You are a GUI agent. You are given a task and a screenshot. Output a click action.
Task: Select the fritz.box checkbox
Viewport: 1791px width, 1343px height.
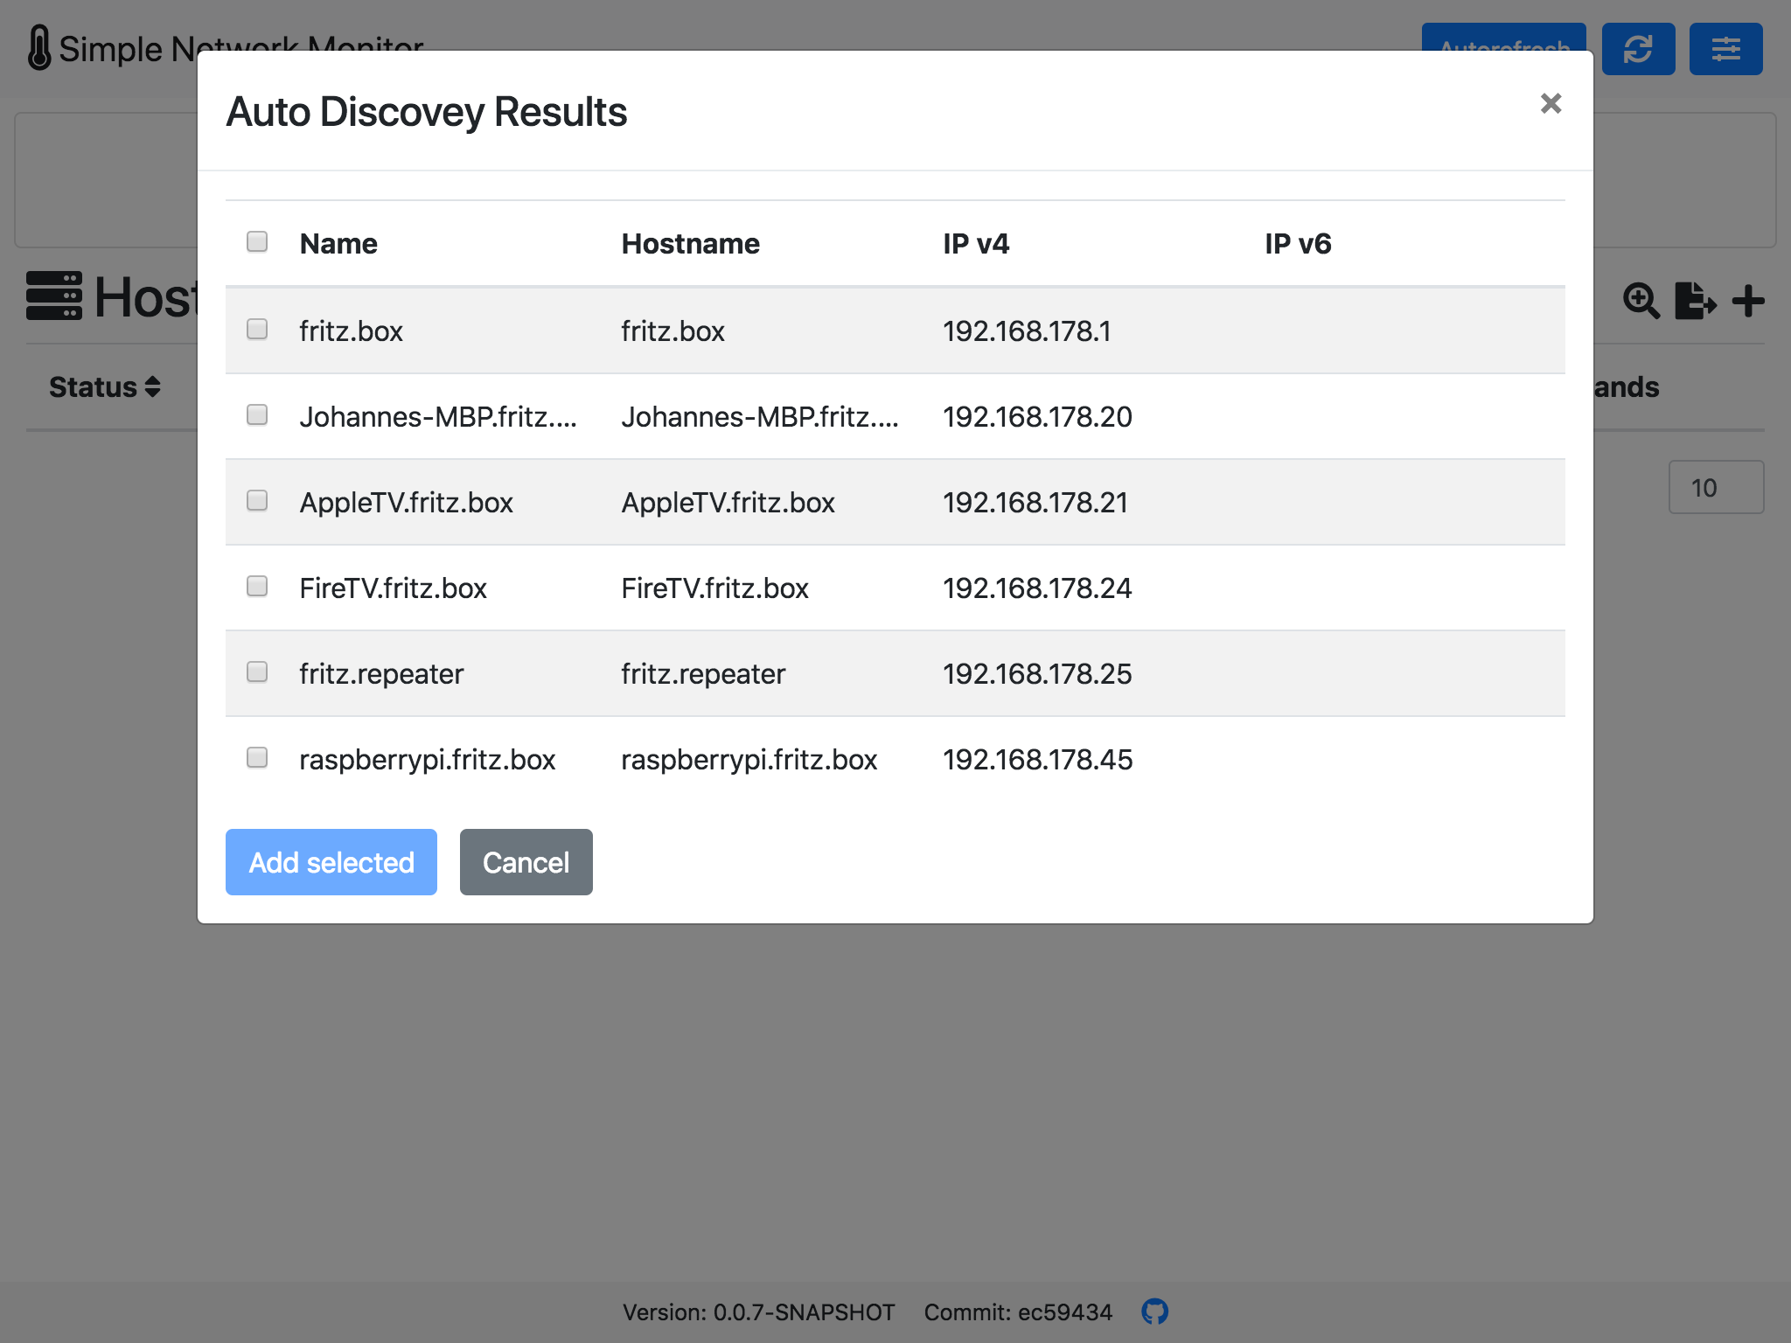click(256, 329)
